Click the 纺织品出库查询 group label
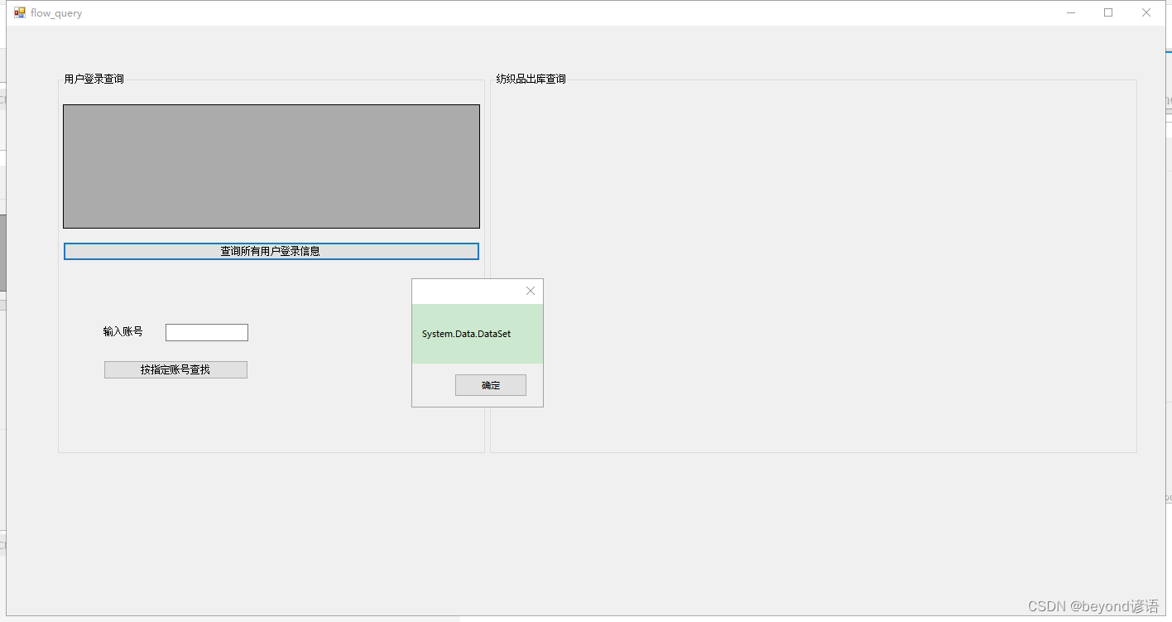 tap(531, 79)
